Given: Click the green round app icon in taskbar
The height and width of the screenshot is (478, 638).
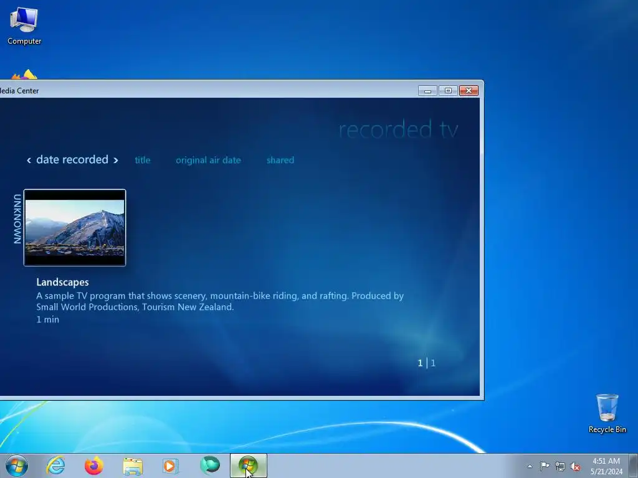Looking at the screenshot, I should click(210, 466).
